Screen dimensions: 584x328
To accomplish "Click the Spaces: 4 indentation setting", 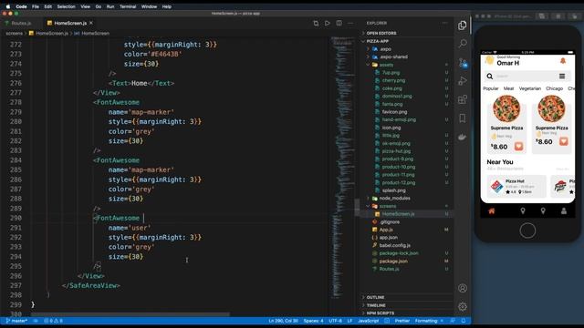I will (313, 321).
